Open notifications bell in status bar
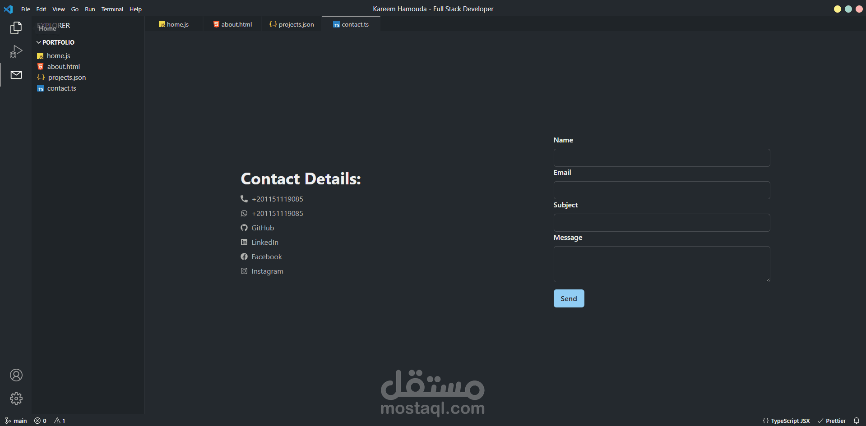Screen dimensions: 866x426 pos(856,421)
